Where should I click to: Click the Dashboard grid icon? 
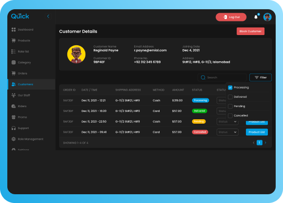point(14,30)
